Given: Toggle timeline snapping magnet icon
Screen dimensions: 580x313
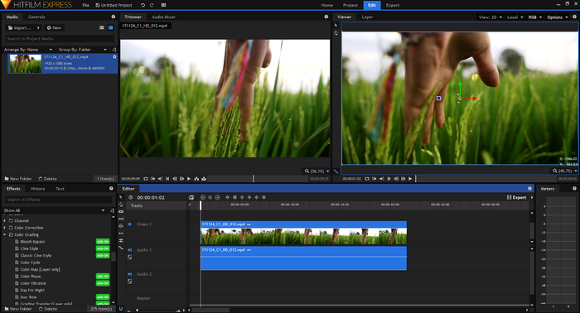Looking at the screenshot, I should pyautogui.click(x=121, y=309).
